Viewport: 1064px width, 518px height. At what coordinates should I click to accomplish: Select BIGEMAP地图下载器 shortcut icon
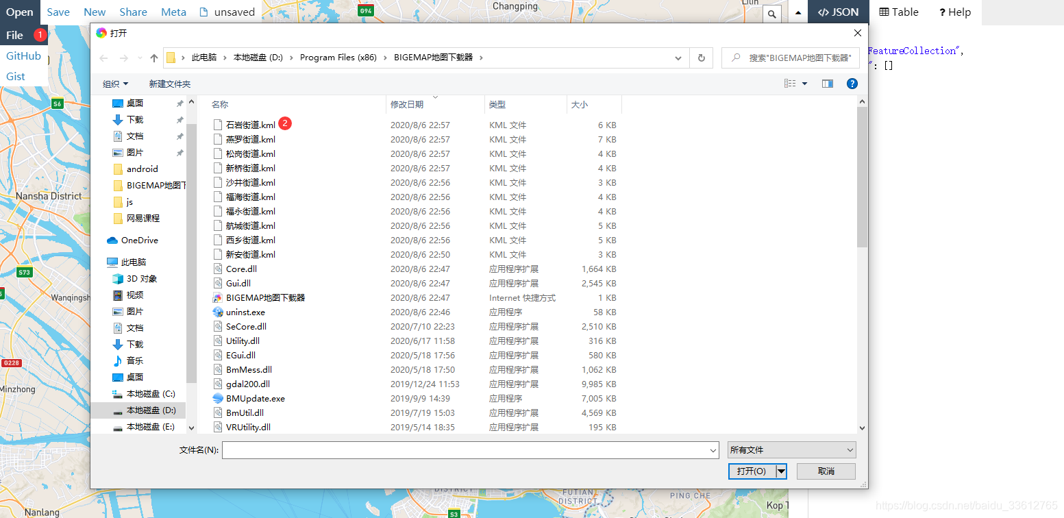(x=218, y=297)
